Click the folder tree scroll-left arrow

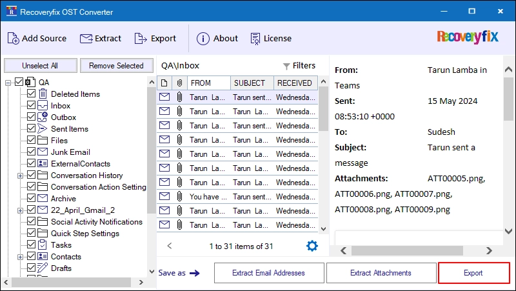coord(6,282)
